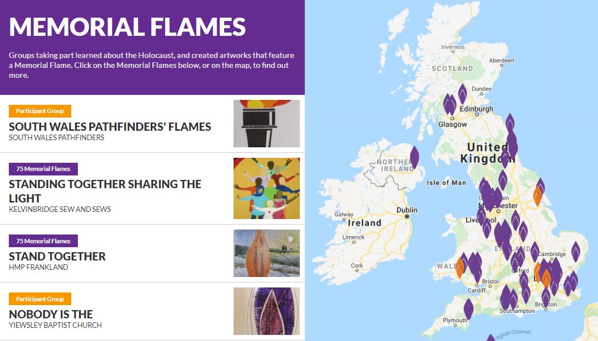598x341 pixels.
Task: View the HMP Frankland flame artwork thumbnail
Action: [266, 253]
